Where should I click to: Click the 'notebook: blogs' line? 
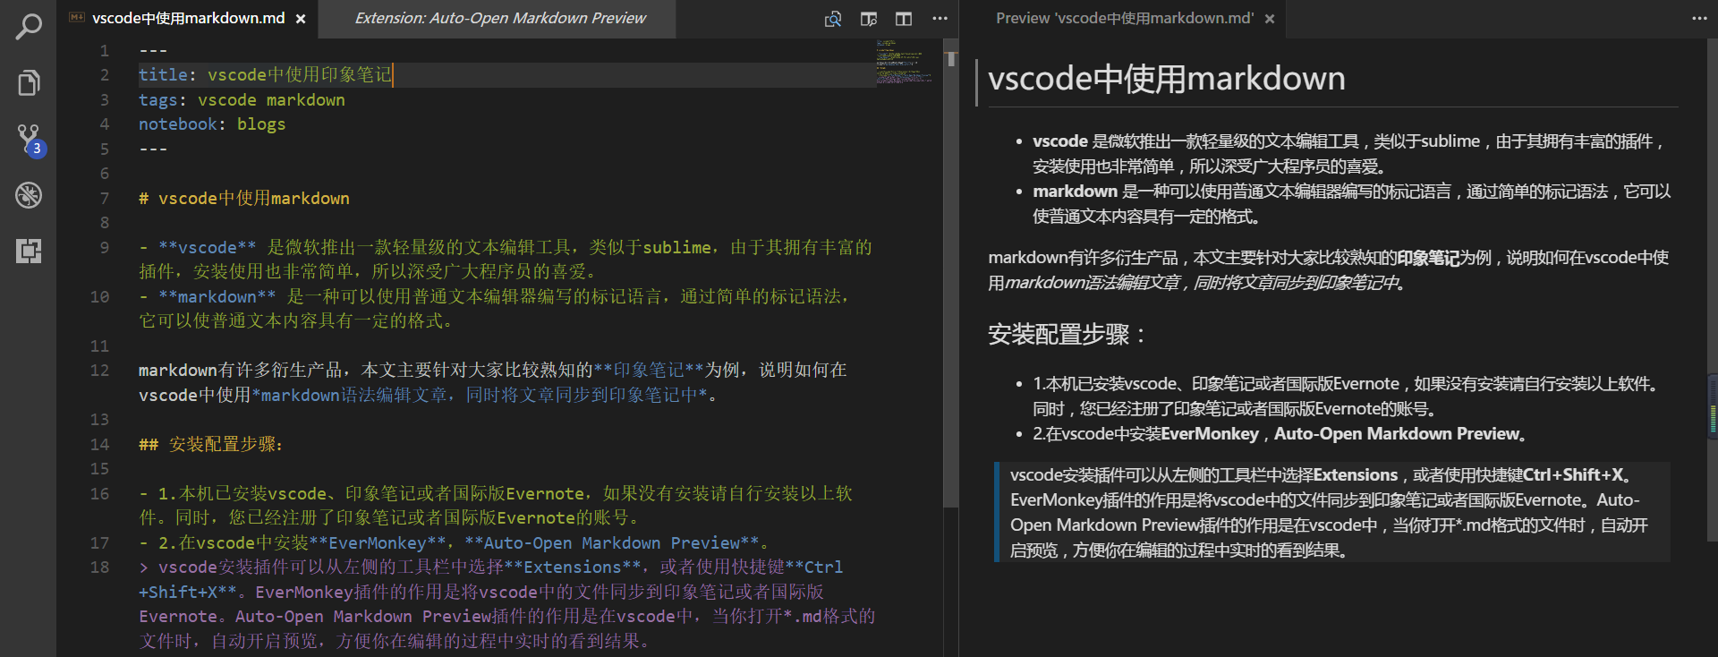[212, 124]
